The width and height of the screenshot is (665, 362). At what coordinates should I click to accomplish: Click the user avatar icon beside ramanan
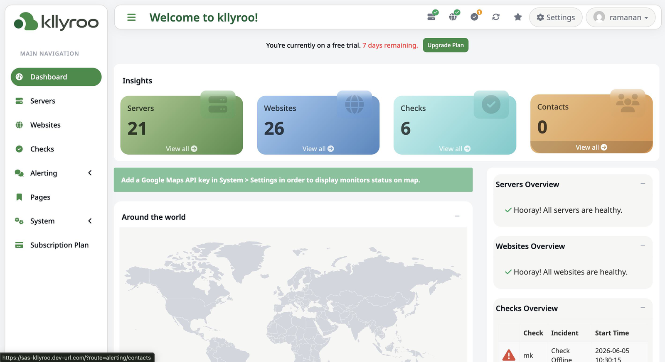coord(599,17)
